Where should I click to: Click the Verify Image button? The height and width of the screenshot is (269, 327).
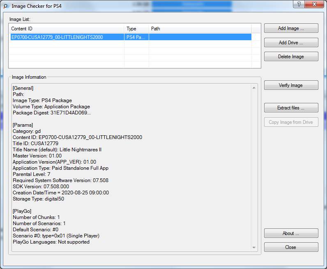[x=291, y=85]
